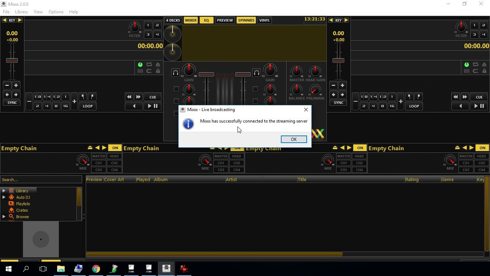490x276 pixels.
Task: Raise left deck key with right arrow
Action: point(20,20)
